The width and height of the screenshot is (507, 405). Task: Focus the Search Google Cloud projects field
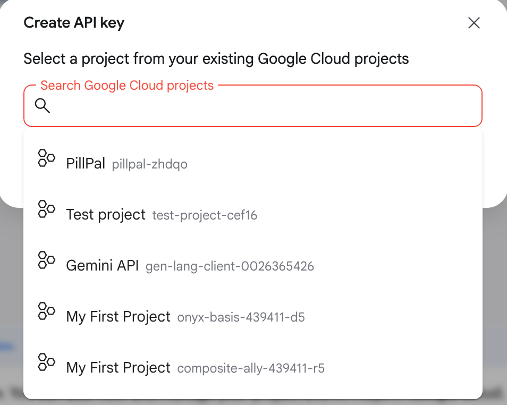[x=253, y=106]
